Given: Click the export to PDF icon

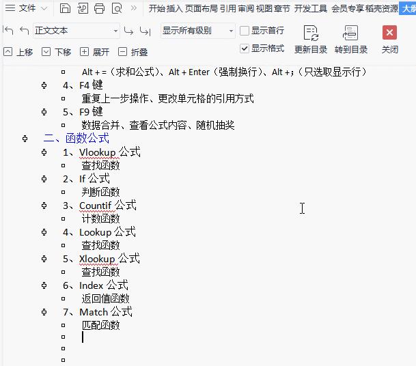Looking at the screenshot, I should [x=83, y=8].
